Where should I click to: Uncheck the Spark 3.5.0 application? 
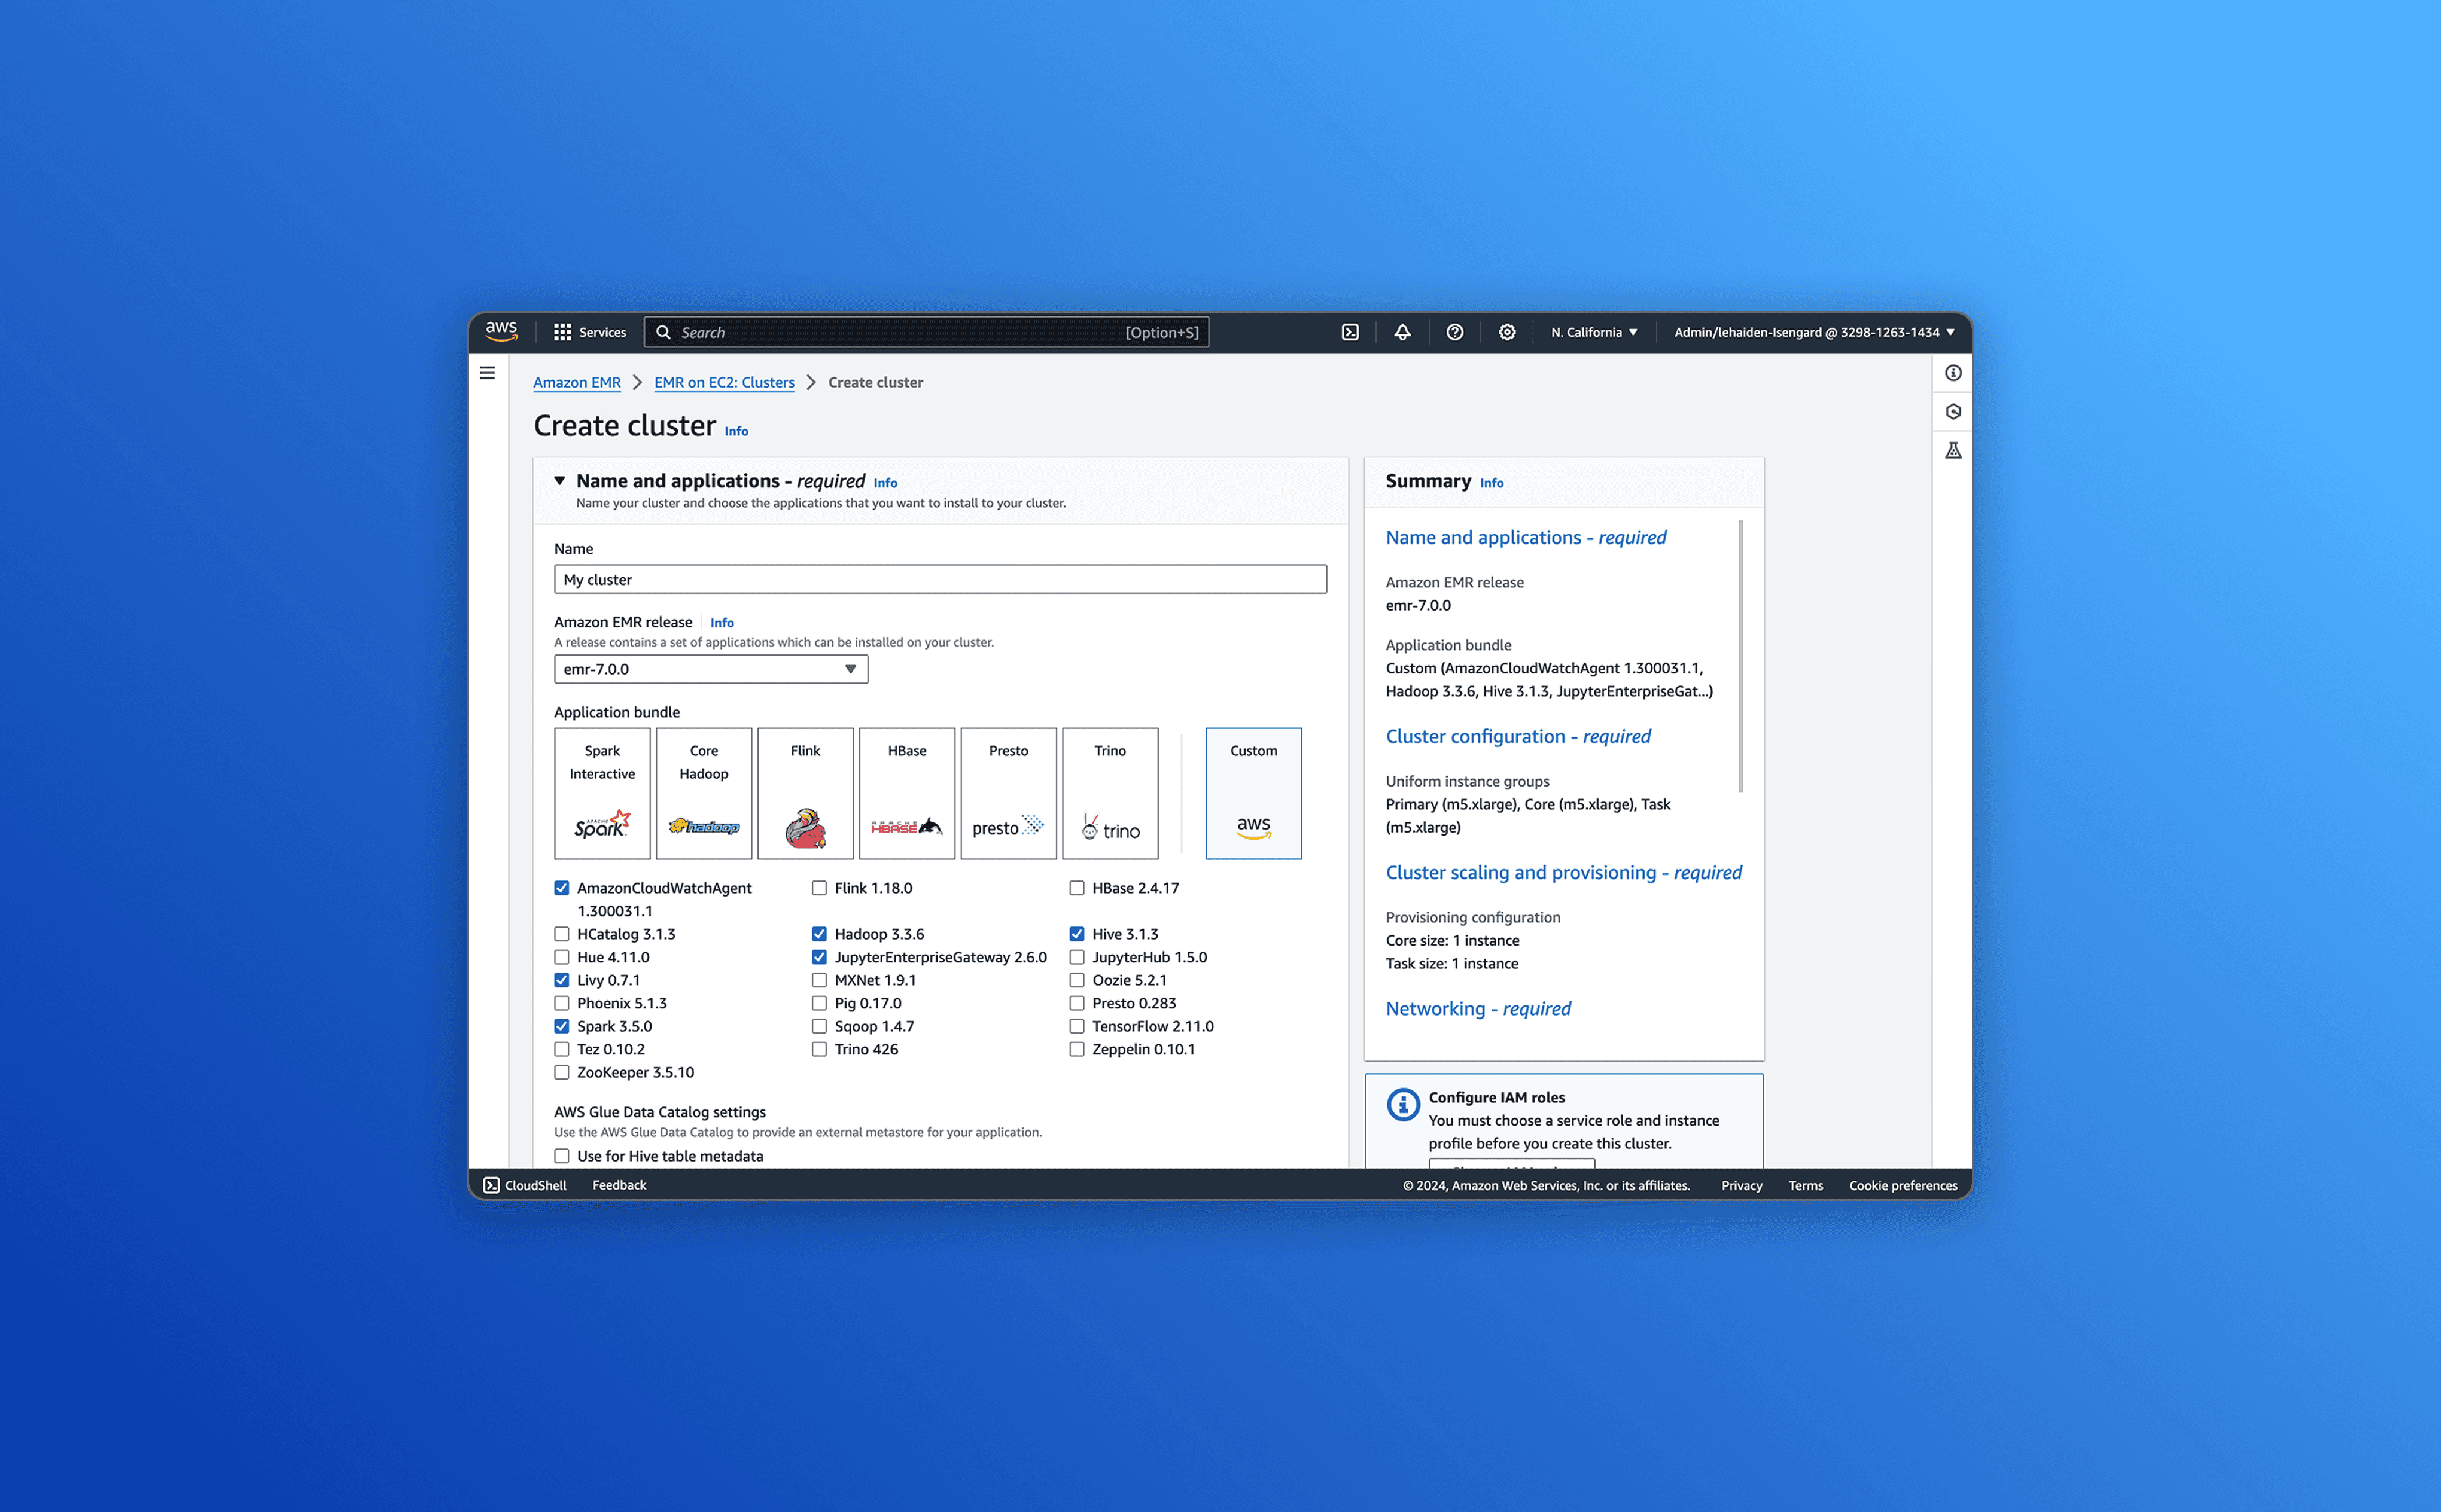click(562, 1026)
